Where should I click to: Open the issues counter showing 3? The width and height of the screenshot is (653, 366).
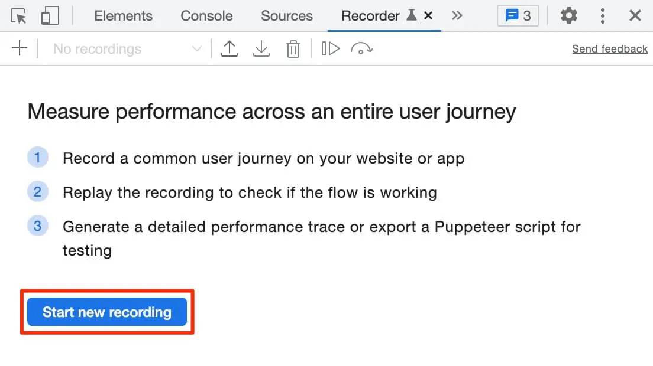pos(518,16)
